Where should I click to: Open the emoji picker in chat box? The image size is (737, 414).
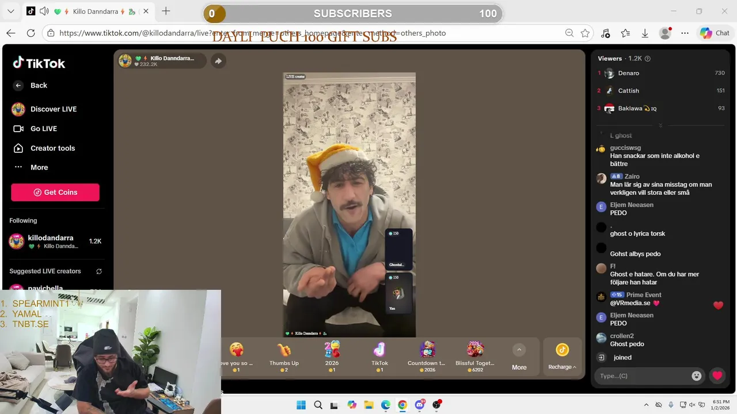[697, 375]
